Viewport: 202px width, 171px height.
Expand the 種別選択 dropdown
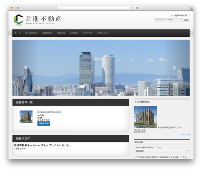162,151
